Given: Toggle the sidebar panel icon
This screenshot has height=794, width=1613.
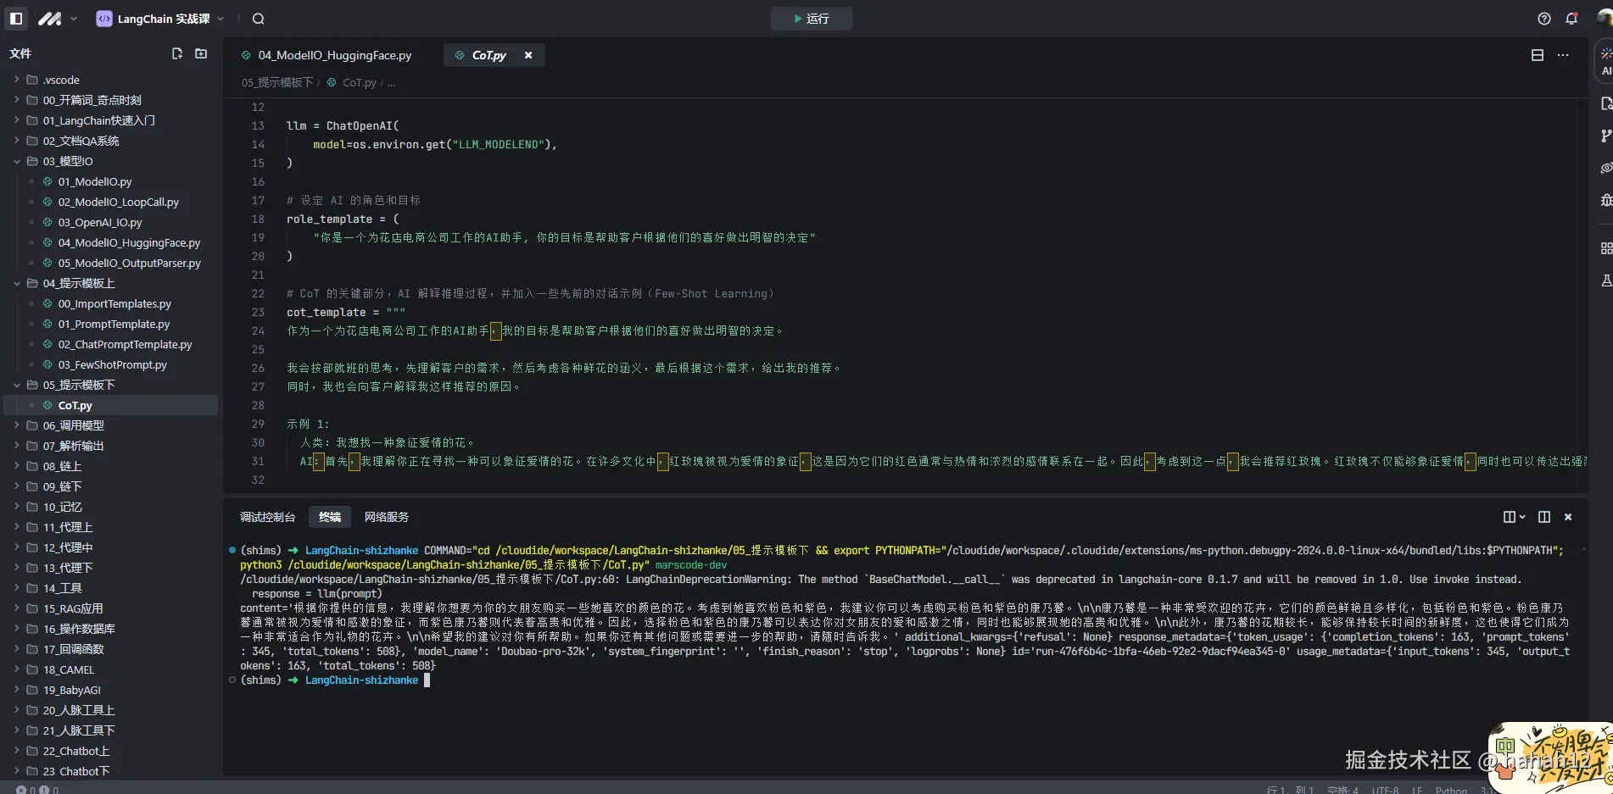Looking at the screenshot, I should pos(16,18).
